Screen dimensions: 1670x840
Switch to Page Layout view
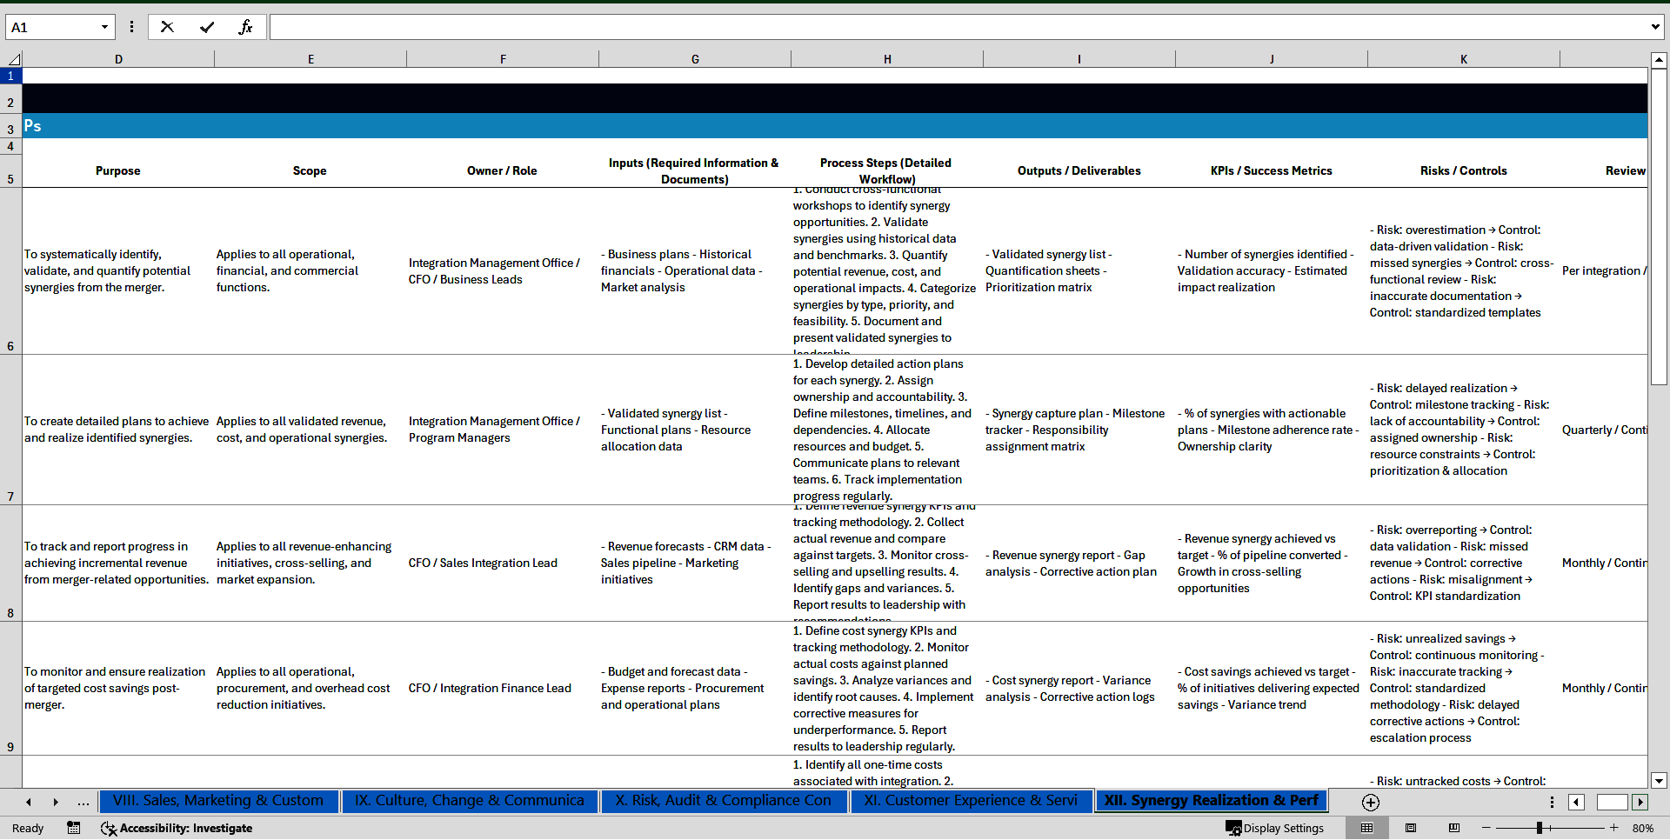pyautogui.click(x=1411, y=828)
